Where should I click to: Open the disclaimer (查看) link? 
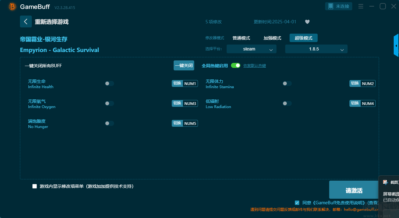pyautogui.click(x=373, y=203)
